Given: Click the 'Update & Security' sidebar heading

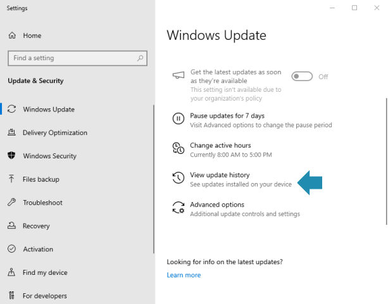Looking at the screenshot, I should [35, 80].
